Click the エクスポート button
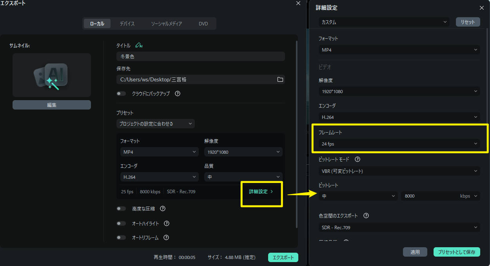 coord(283,257)
